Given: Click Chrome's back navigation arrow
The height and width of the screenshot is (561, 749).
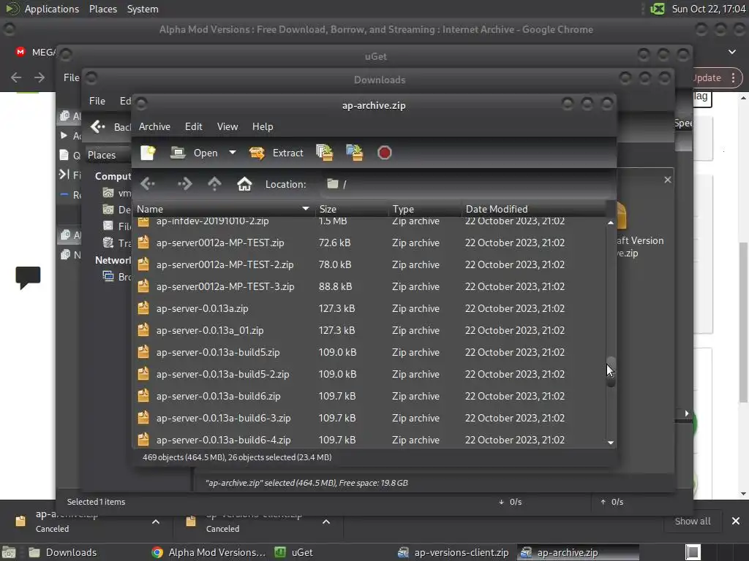Looking at the screenshot, I should 16,77.
